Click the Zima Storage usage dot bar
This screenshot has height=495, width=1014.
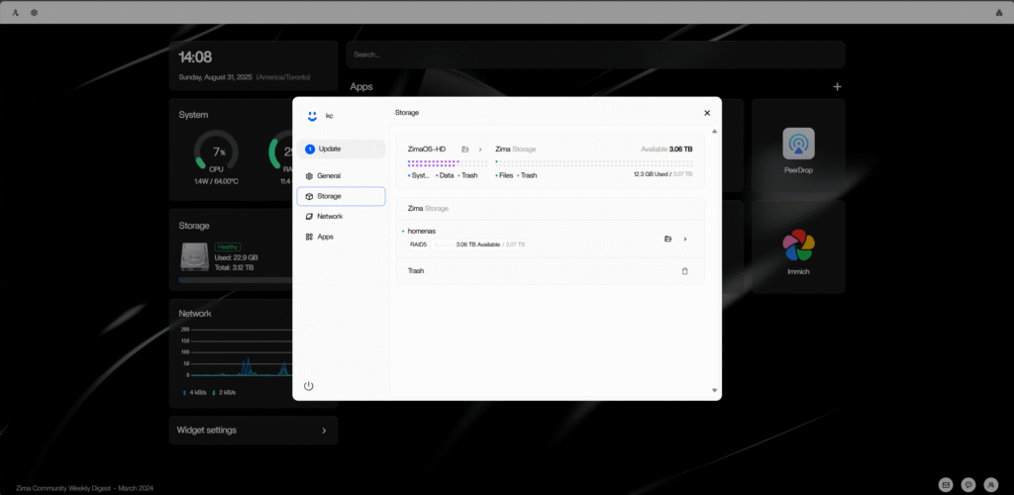pos(594,163)
